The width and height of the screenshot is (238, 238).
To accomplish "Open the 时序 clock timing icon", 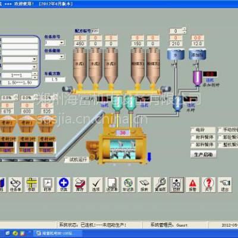I will click(x=48, y=184).
